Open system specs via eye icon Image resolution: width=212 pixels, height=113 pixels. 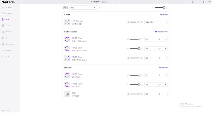click(x=3, y=13)
